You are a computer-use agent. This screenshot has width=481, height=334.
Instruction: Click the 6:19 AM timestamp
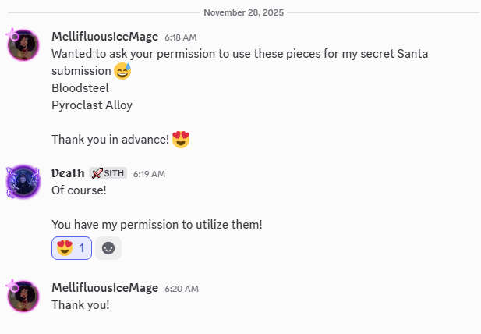point(149,174)
